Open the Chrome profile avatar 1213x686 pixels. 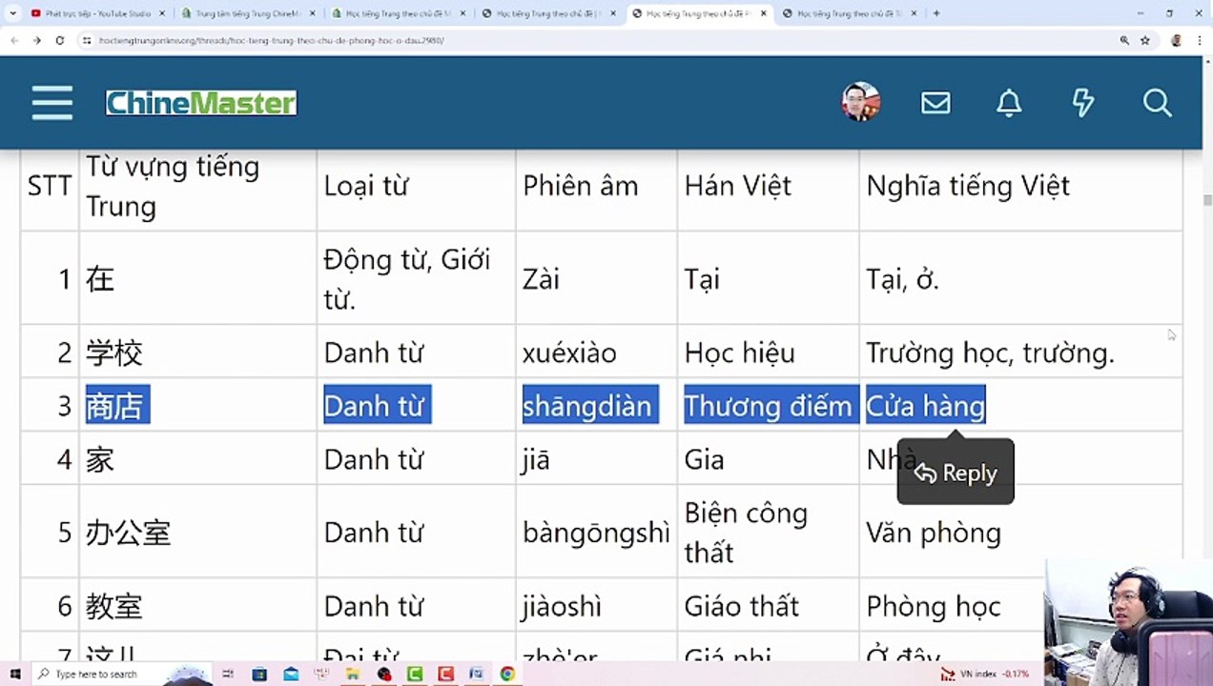1176,41
